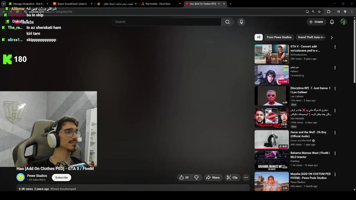Subscribe to Pewe Studios channel
Screen dimensions: 356x200
coord(61,177)
